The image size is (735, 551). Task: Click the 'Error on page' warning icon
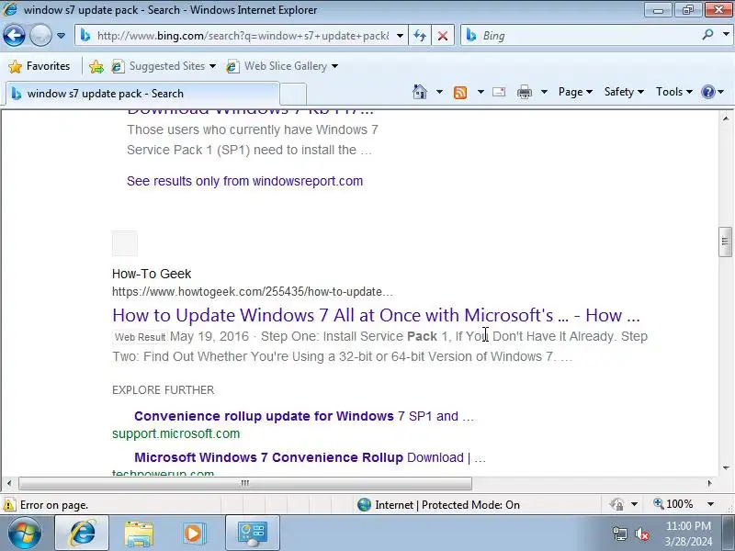(x=9, y=505)
